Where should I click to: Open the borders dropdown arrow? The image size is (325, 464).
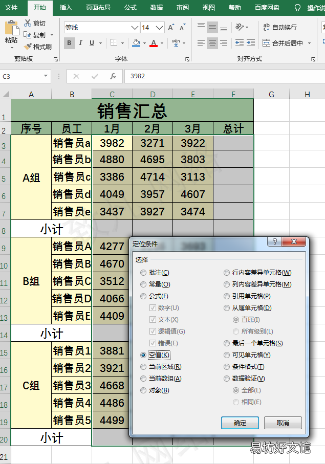point(122,43)
